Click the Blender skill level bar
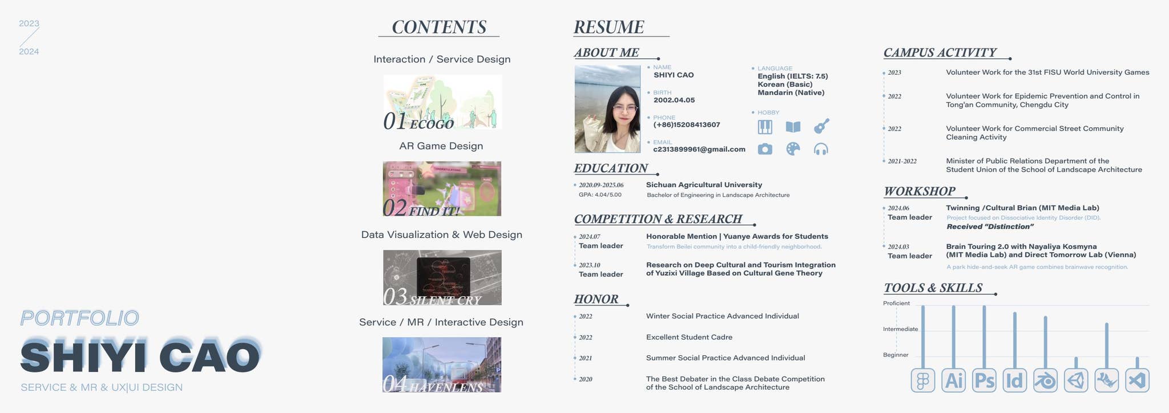Image resolution: width=1169 pixels, height=413 pixels. pos(1045,342)
